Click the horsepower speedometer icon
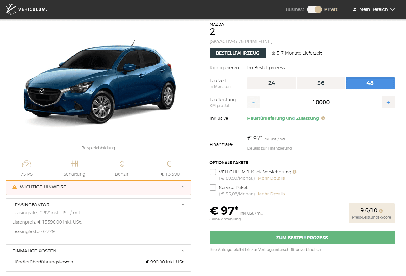Image resolution: width=406 pixels, height=276 pixels. (27, 163)
